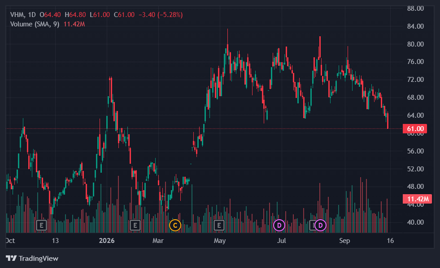Viewport: 440px width, 268px height.
Task: Open the E earnings marker in February
Action: coord(135,225)
